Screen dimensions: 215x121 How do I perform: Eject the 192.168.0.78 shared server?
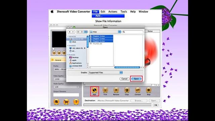(x=85, y=48)
